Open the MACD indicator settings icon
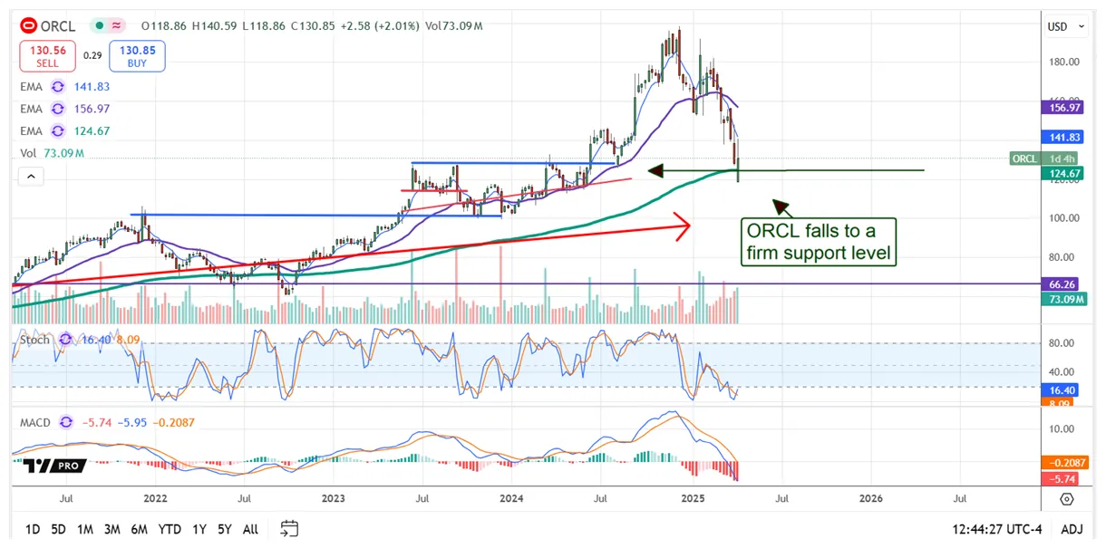Viewport: 1106px width, 548px height. point(63,422)
